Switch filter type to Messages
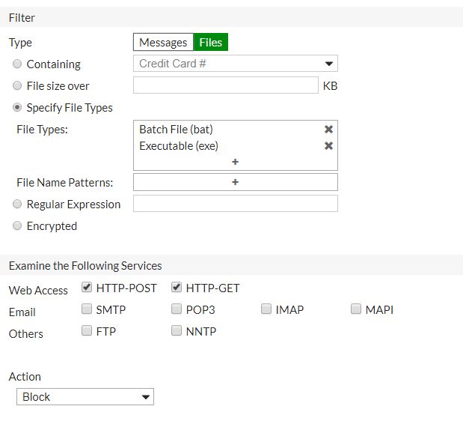 [x=163, y=43]
